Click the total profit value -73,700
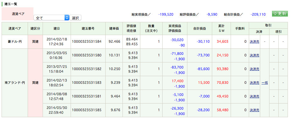This screenshot has width=293, height=122. 203,55
